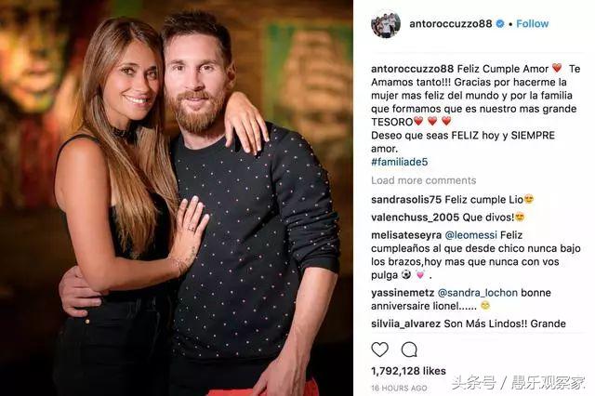
Task: Open the antoroccuzzo88 profile picture
Action: (x=386, y=24)
